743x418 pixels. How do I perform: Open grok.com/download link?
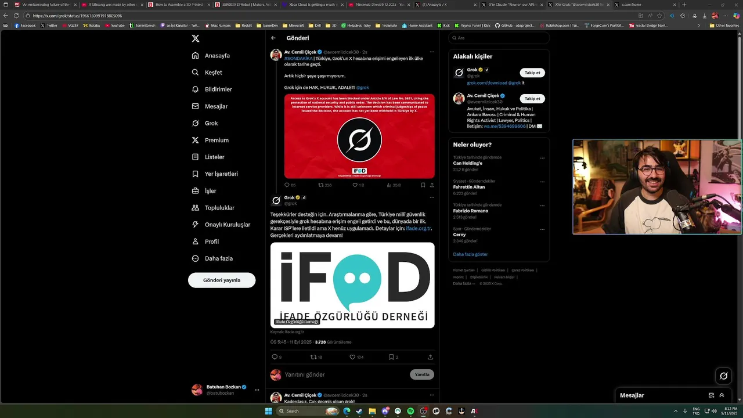pyautogui.click(x=487, y=83)
